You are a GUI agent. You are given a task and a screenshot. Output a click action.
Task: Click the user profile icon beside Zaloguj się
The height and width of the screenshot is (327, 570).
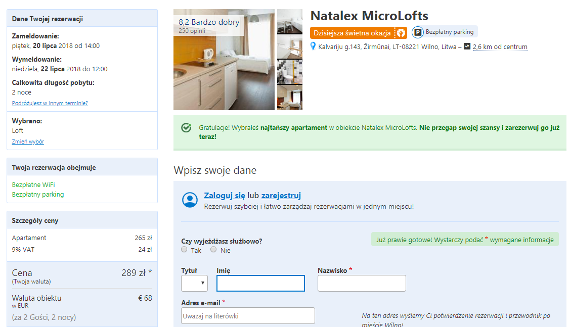[190, 200]
